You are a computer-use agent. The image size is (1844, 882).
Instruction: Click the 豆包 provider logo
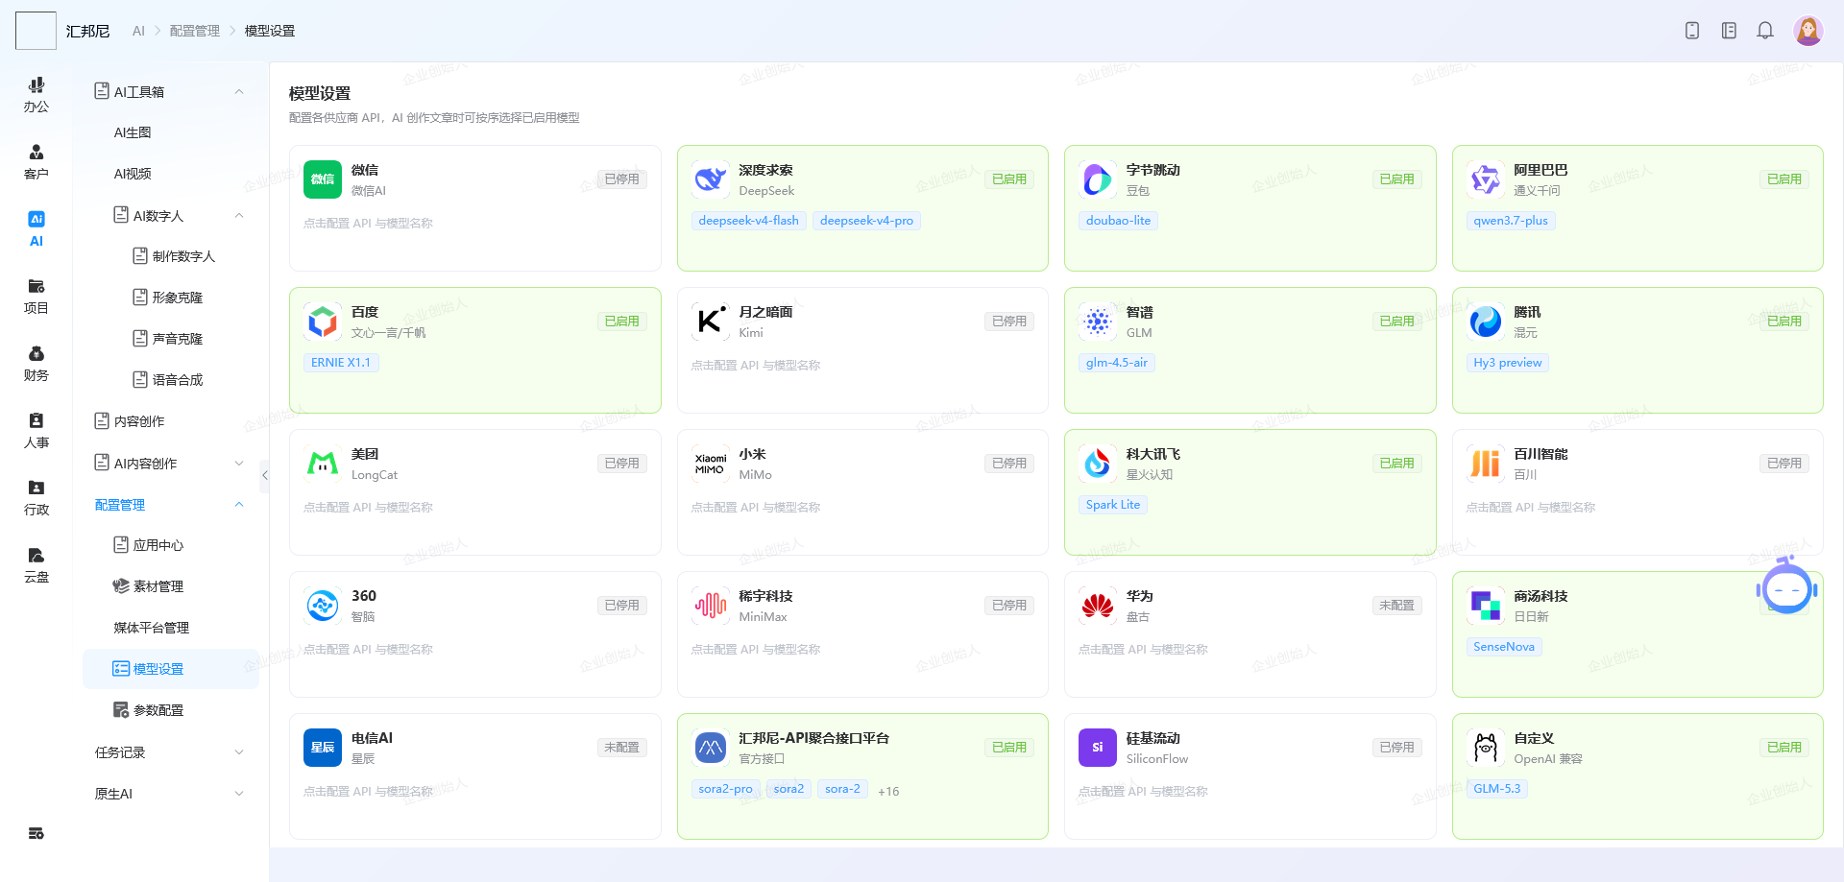1098,179
